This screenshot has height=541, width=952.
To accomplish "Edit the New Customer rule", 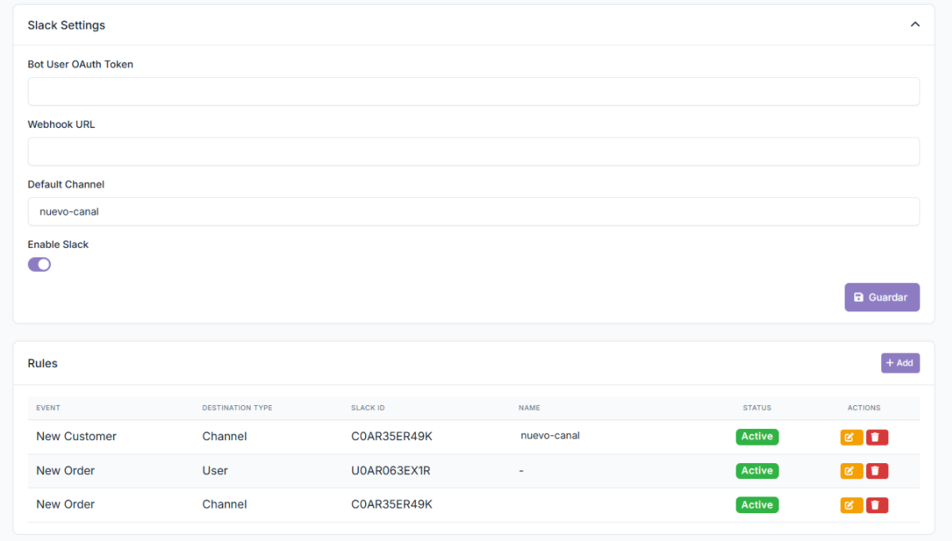I will [x=851, y=437].
